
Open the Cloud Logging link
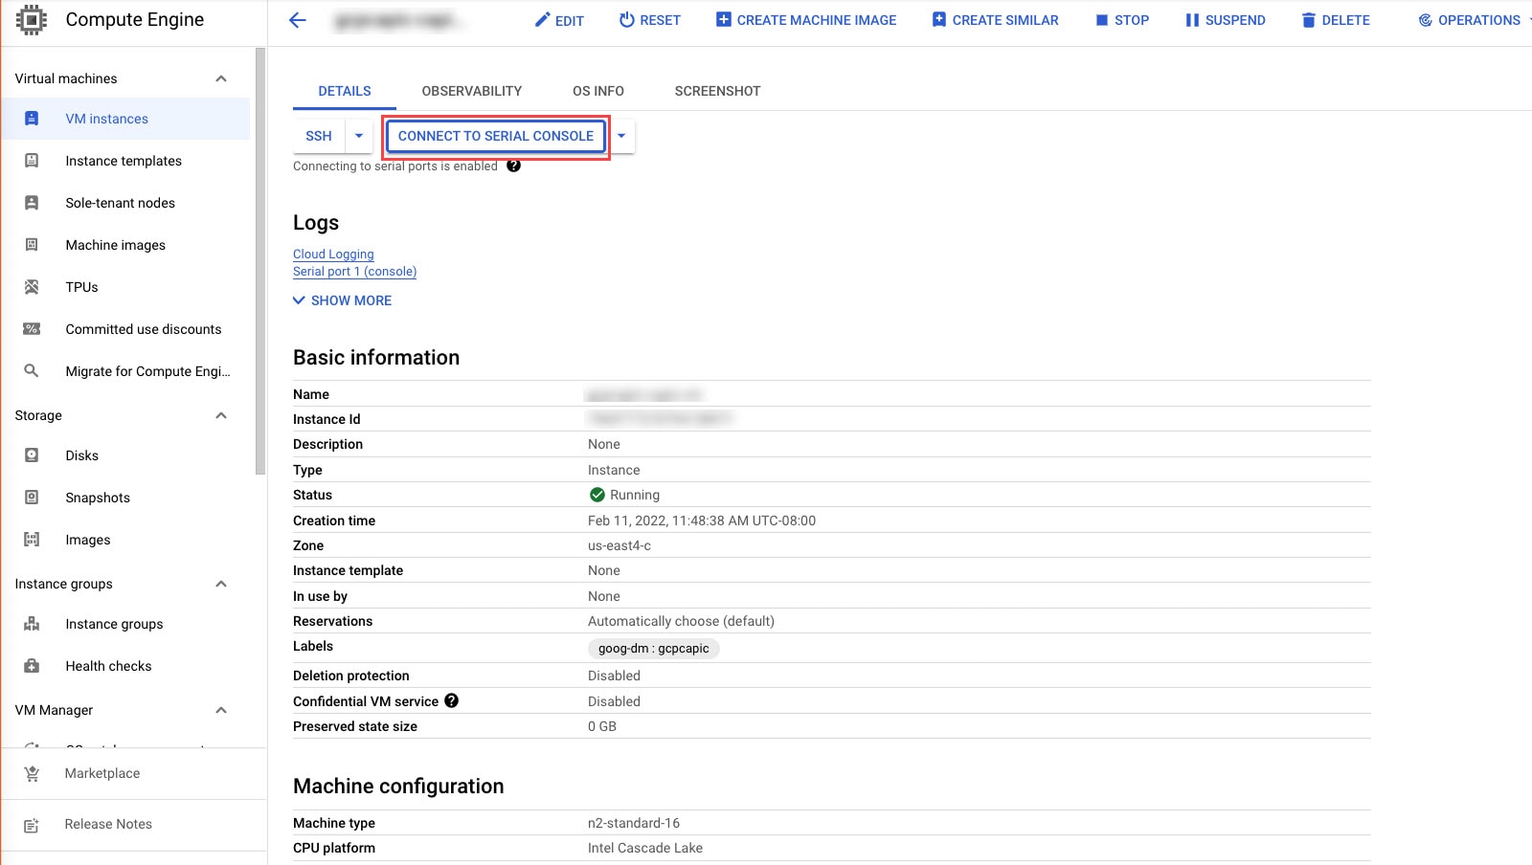(333, 254)
